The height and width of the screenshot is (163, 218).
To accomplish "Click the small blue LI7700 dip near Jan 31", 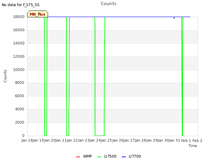I will [x=174, y=18].
